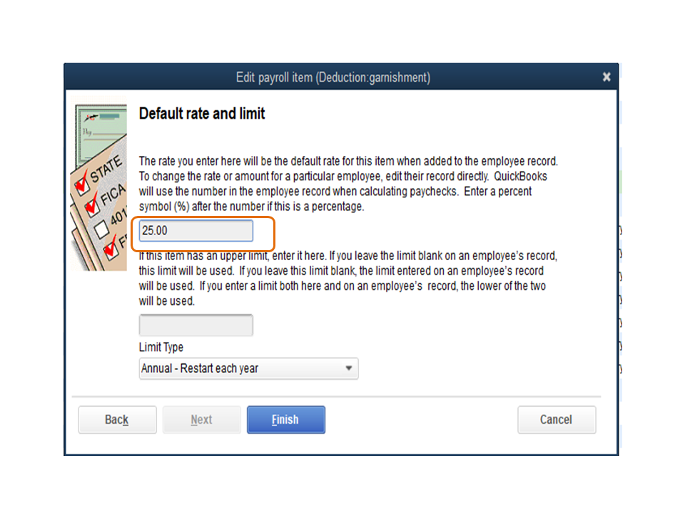Open the Limit Type dropdown
Screen dimensions: 685x513
(248, 368)
